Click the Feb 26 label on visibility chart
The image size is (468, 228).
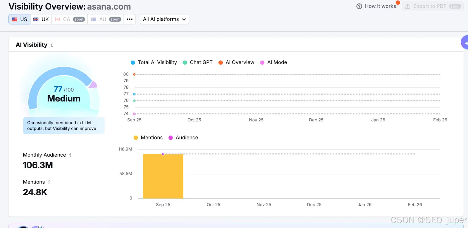point(440,120)
